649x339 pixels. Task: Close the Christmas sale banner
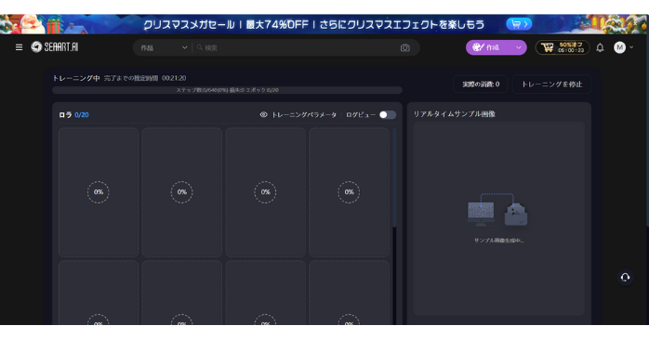[x=636, y=24]
